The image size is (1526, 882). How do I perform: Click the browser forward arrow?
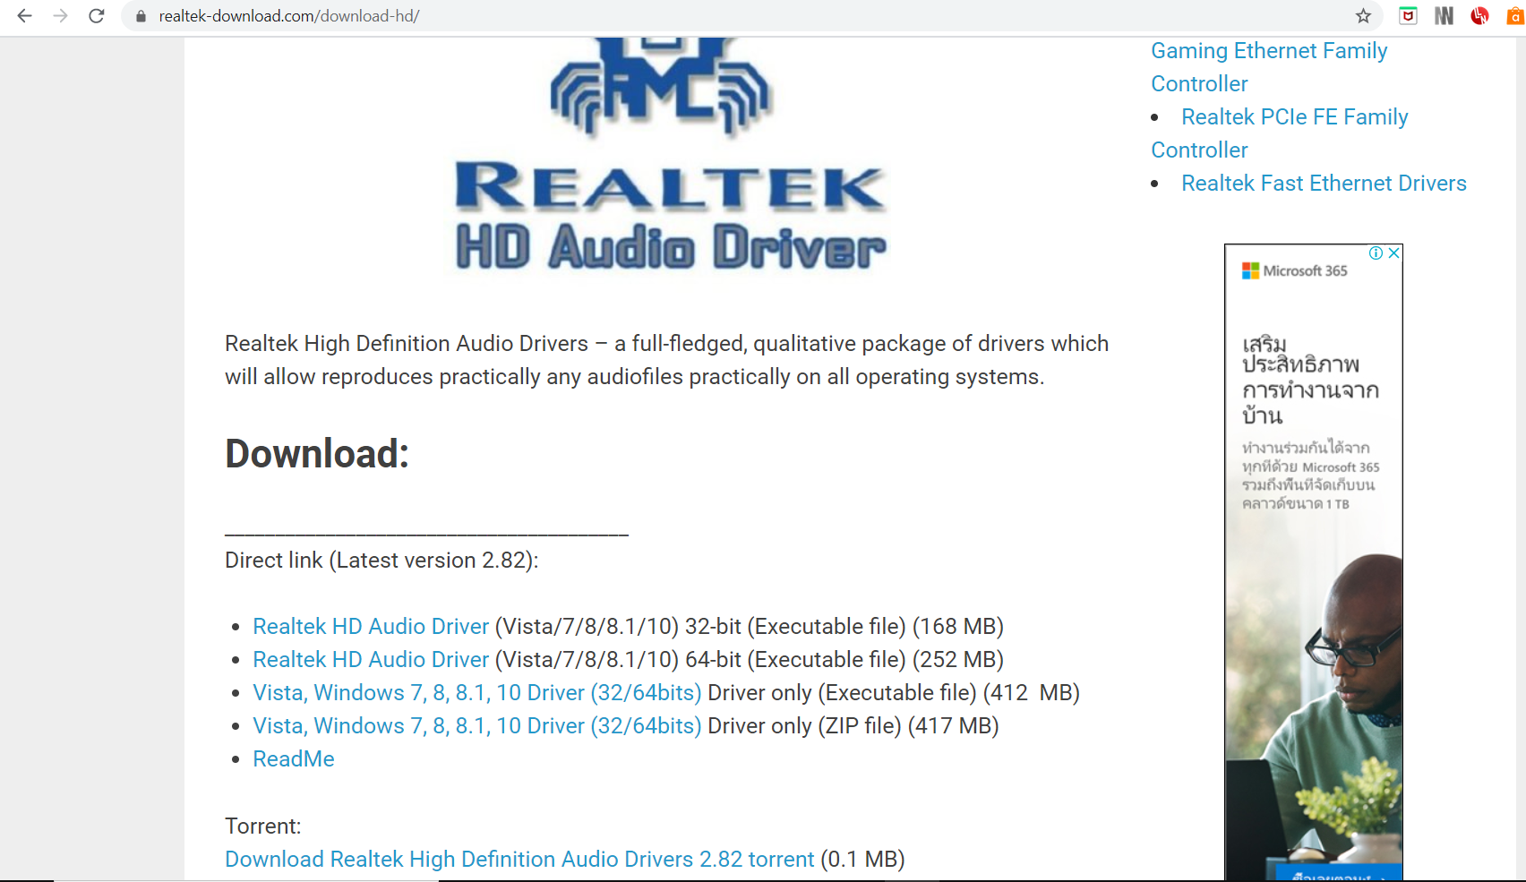click(60, 16)
